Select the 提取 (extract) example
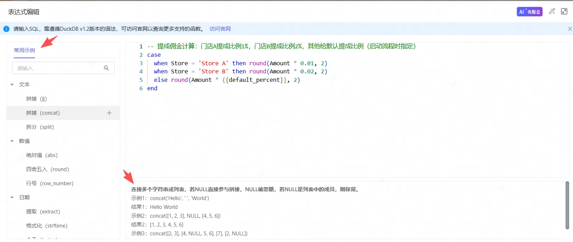This screenshot has width=573, height=242. pos(43,212)
